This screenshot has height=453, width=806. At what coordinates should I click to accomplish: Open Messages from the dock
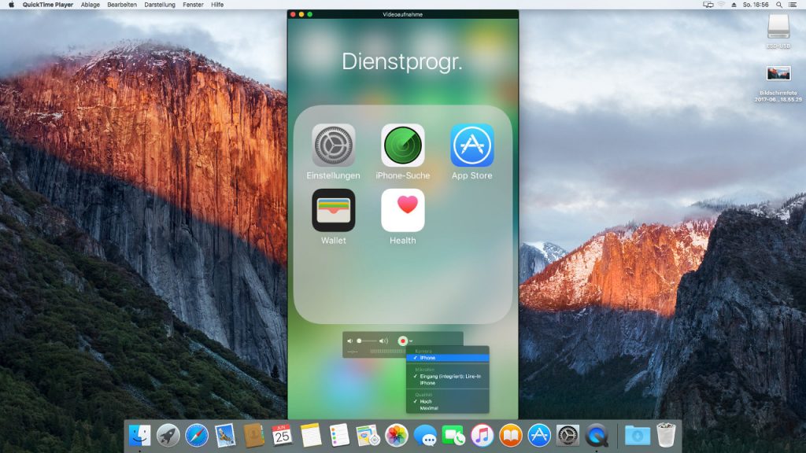click(x=425, y=436)
